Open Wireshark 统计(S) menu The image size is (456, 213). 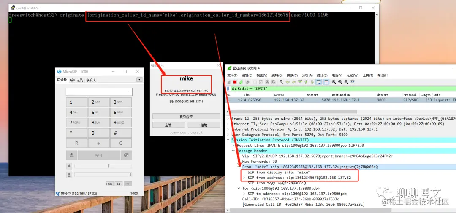point(322,75)
